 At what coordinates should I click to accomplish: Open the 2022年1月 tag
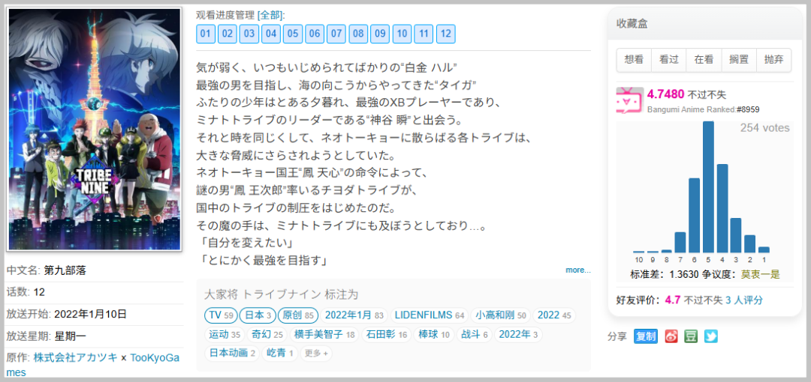pos(354,315)
